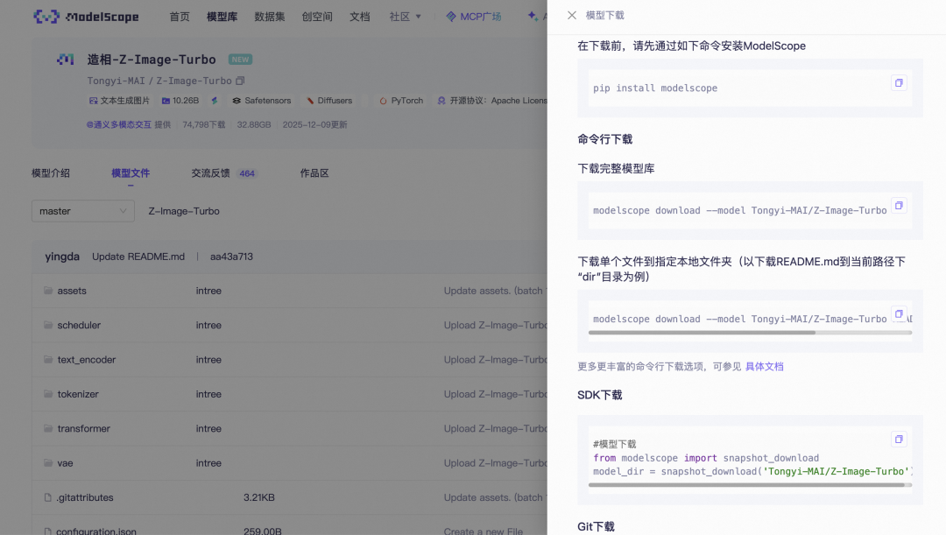Click the 文本生成图片 task tag
946x535 pixels.
tap(119, 101)
